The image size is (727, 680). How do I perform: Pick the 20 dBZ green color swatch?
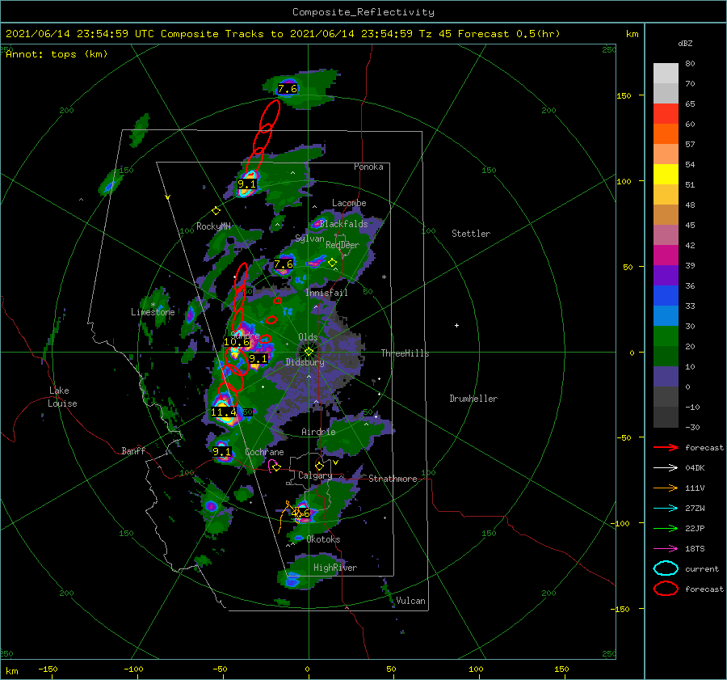pos(666,336)
